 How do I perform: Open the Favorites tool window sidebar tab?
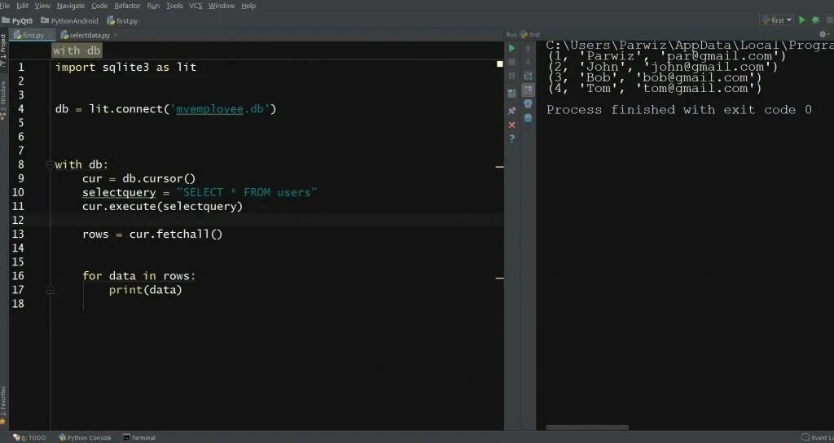[3, 406]
